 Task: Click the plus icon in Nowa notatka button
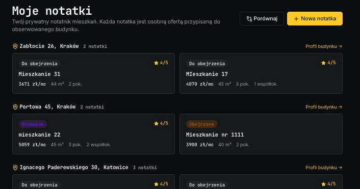[296, 19]
